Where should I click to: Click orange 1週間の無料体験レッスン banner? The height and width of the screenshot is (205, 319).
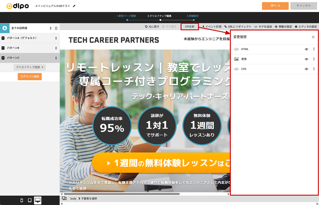(x=161, y=163)
